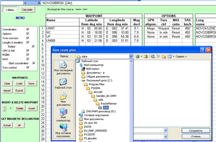Click the Delete (X) toolbar icon
The height and width of the screenshot is (142, 216).
coord(158,57)
